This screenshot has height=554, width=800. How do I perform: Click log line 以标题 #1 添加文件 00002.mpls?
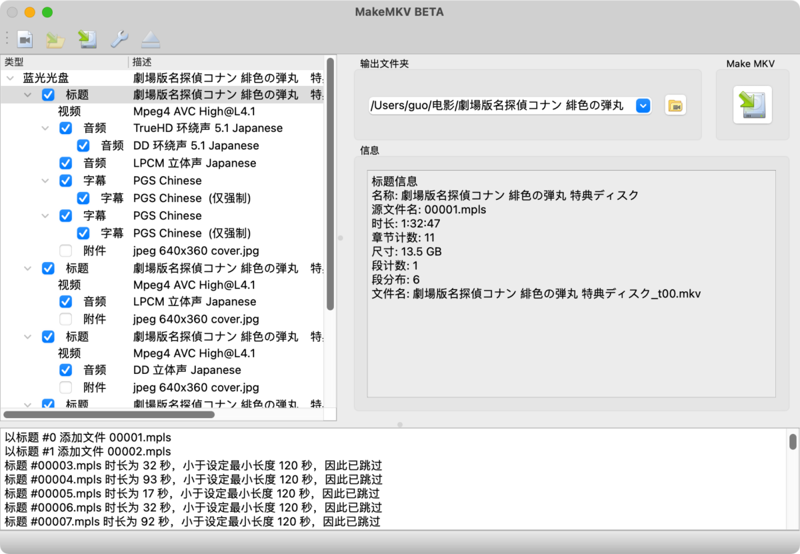88,451
